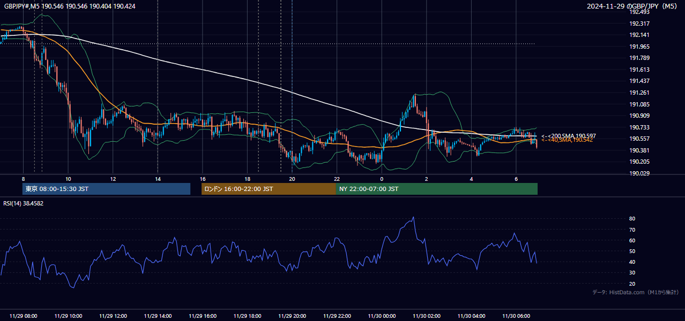
Task: Click price axis value 191.261
Action: click(x=639, y=93)
